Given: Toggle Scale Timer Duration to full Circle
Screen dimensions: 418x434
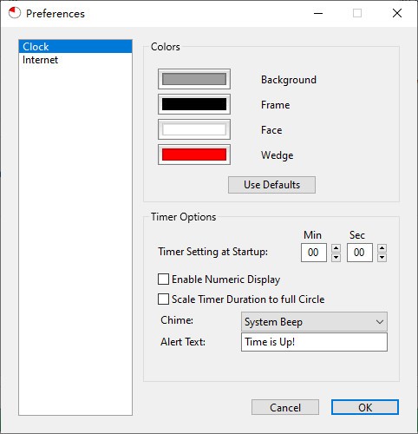Looking at the screenshot, I should 163,299.
